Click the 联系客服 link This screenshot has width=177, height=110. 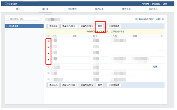click(x=156, y=4)
